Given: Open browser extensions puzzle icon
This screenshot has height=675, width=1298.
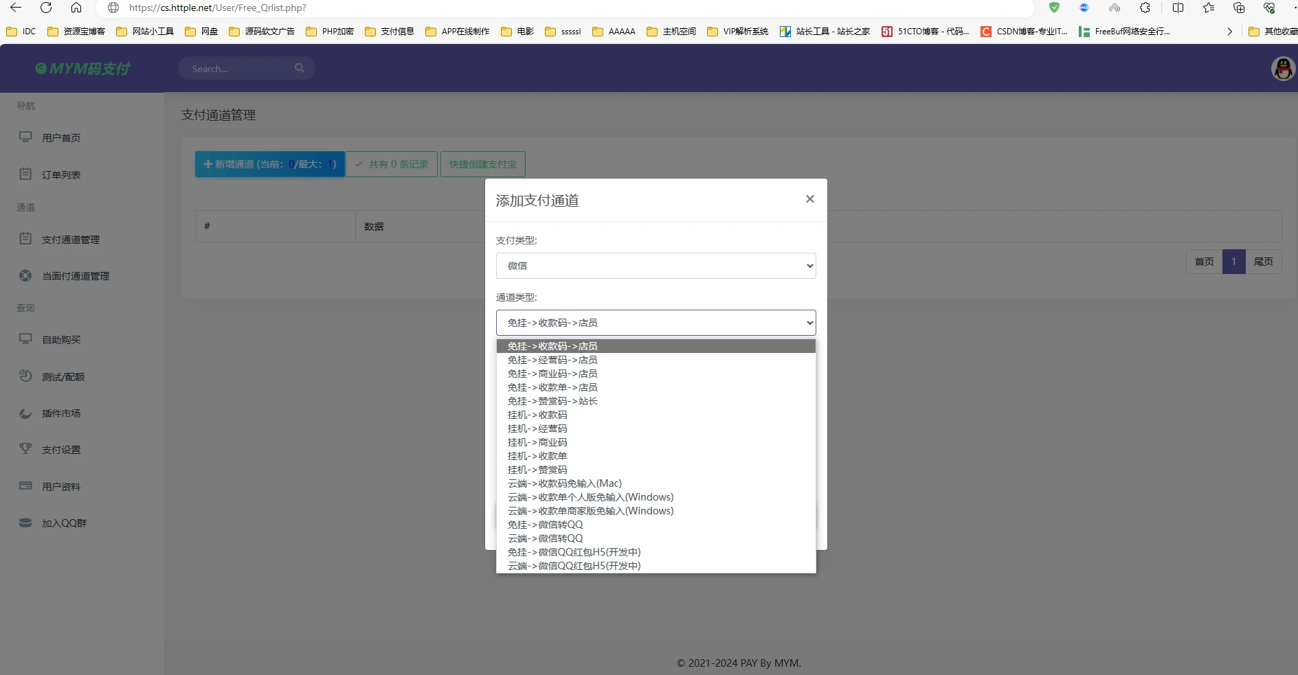Looking at the screenshot, I should 1145,8.
